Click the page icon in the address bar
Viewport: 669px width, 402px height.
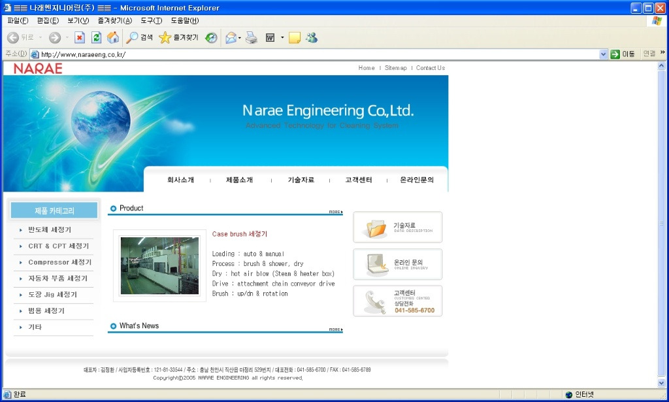[x=35, y=54]
